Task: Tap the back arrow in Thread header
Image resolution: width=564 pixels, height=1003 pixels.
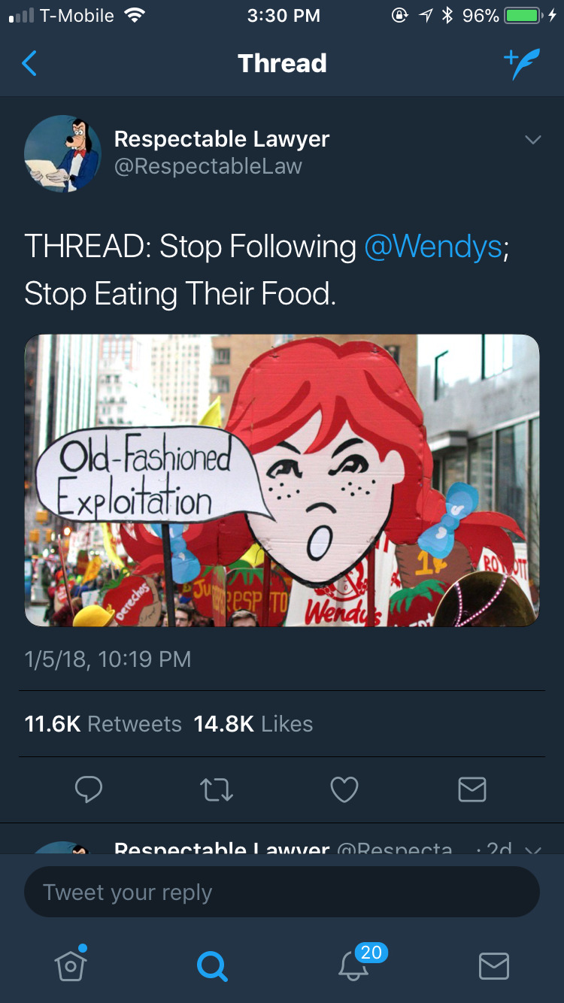Action: point(29,64)
